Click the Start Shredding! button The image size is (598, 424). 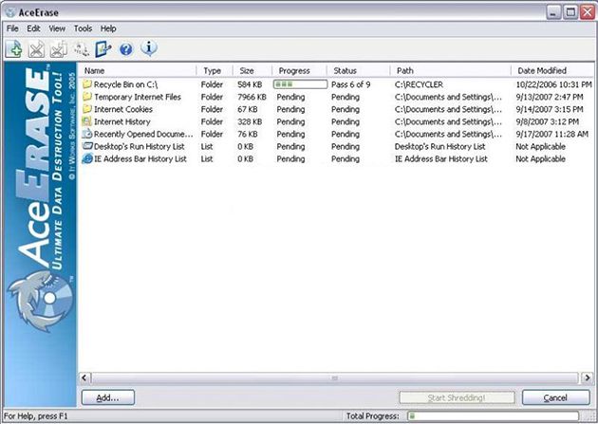click(x=457, y=397)
